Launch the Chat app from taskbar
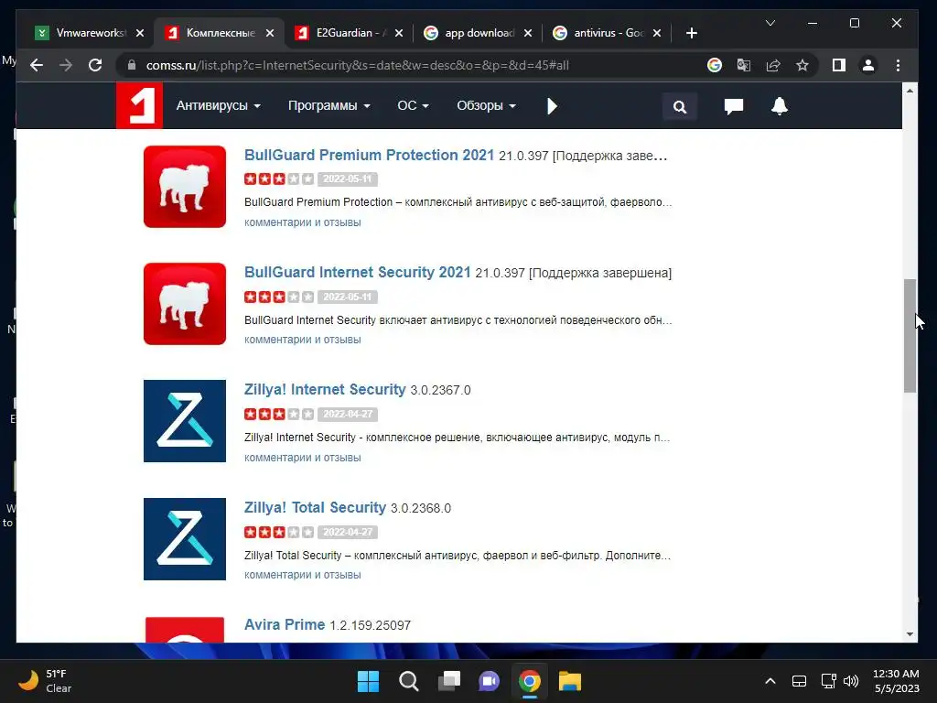The width and height of the screenshot is (937, 703). point(489,681)
